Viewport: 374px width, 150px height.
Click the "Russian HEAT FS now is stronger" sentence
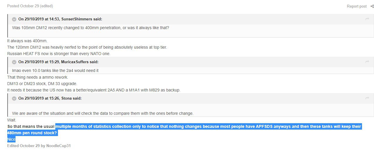pos(59,54)
